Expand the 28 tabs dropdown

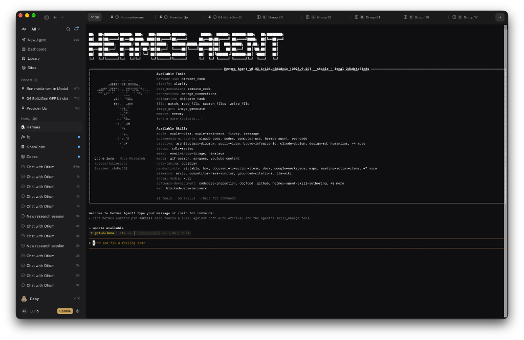coord(95,17)
